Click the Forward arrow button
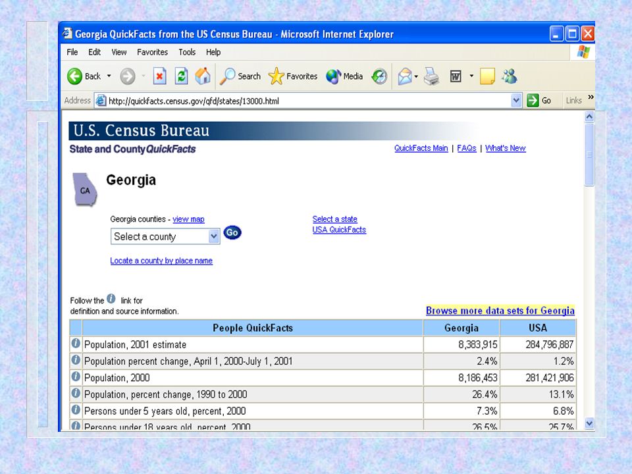Image resolution: width=632 pixels, height=474 pixels. [127, 76]
